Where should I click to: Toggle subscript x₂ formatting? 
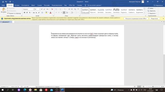[x=36, y=13]
